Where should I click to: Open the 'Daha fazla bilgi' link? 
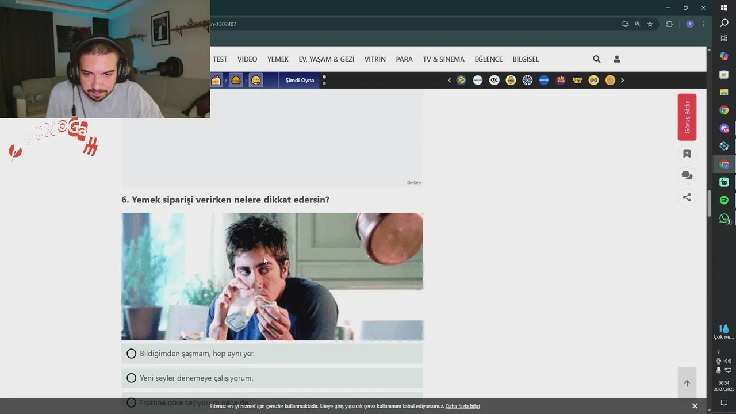[x=462, y=406]
